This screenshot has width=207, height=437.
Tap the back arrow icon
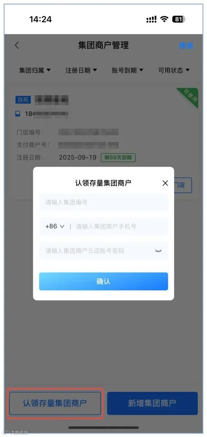[x=17, y=46]
